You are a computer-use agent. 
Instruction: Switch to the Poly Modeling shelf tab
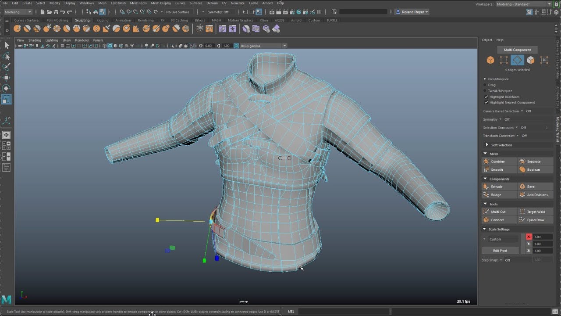click(57, 20)
